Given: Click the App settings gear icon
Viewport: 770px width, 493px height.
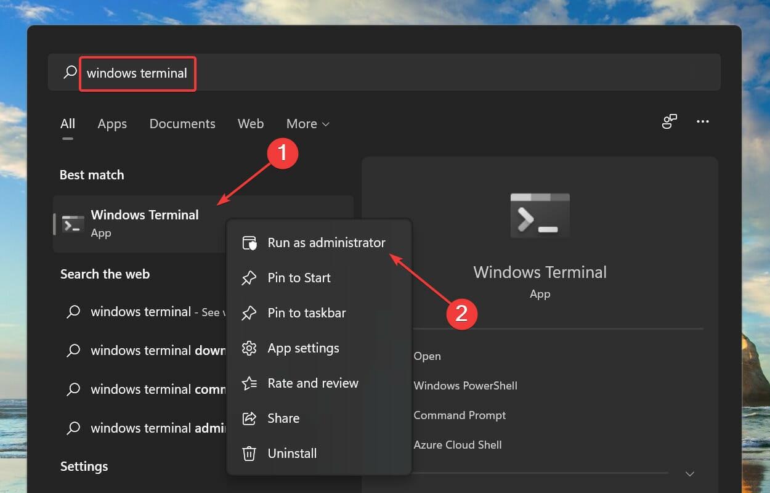Looking at the screenshot, I should [x=249, y=348].
